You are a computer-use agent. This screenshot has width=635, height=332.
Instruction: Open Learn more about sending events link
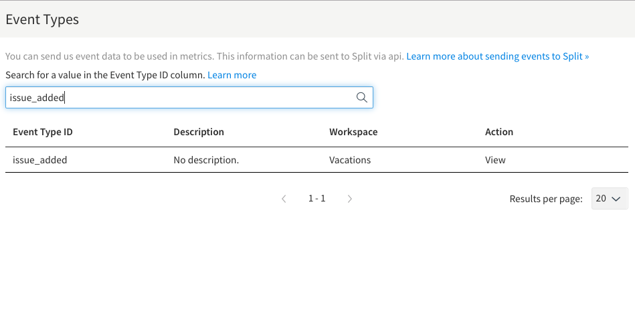tap(497, 56)
